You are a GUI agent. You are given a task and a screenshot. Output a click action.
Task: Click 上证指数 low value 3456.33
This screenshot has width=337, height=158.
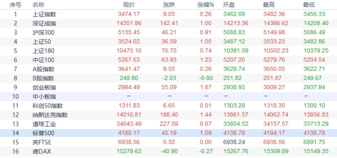point(314,14)
